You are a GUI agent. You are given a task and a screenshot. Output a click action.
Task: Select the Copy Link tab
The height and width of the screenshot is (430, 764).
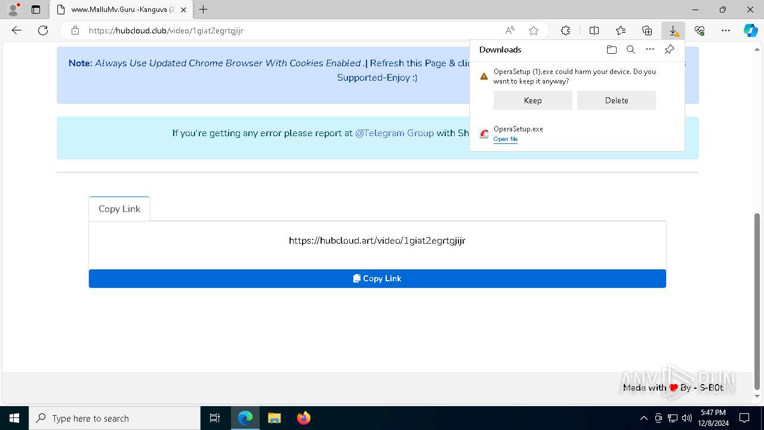click(119, 209)
